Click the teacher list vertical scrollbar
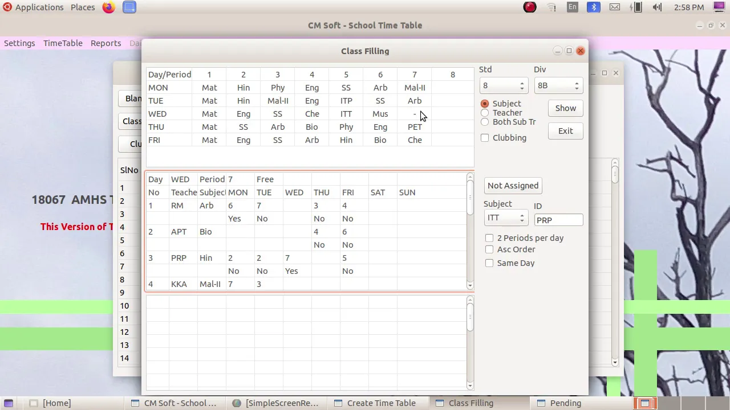 [470, 231]
